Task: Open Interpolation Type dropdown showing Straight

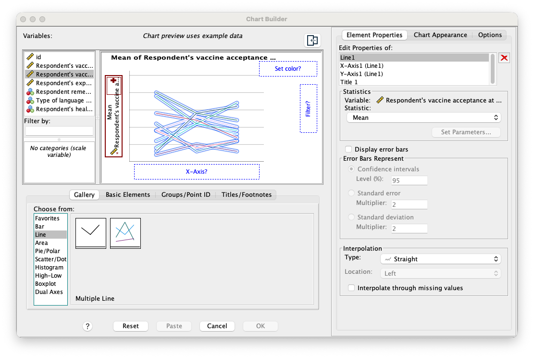Action: tap(440, 259)
